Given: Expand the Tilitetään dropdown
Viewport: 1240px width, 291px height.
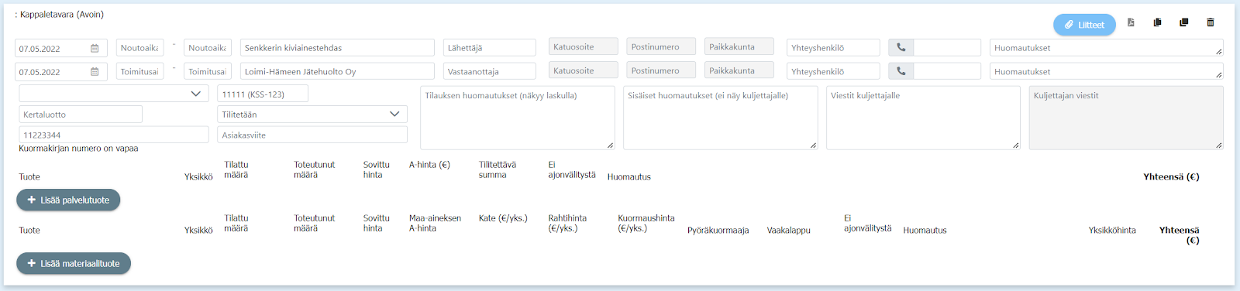Looking at the screenshot, I should coord(312,114).
